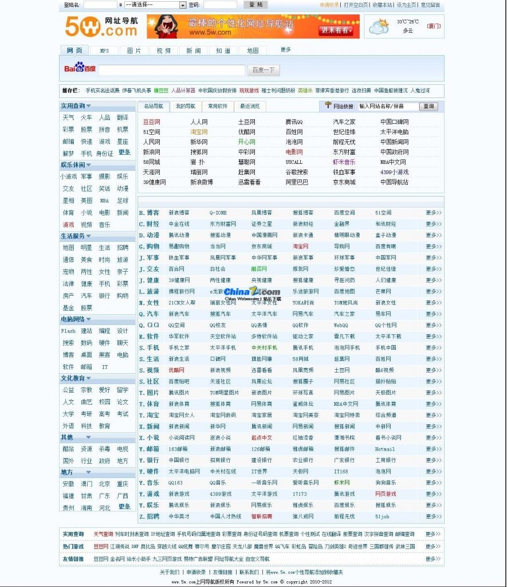Click the 打开空白页 link

tap(356, 5)
